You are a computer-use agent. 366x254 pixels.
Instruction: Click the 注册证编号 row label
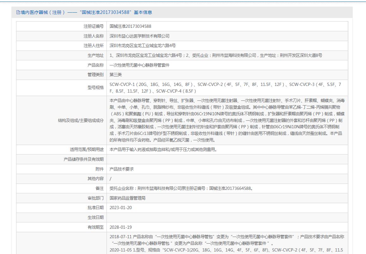(93, 27)
